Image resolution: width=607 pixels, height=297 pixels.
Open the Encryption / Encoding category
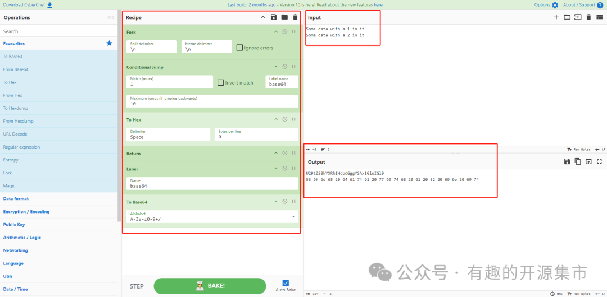tap(26, 212)
